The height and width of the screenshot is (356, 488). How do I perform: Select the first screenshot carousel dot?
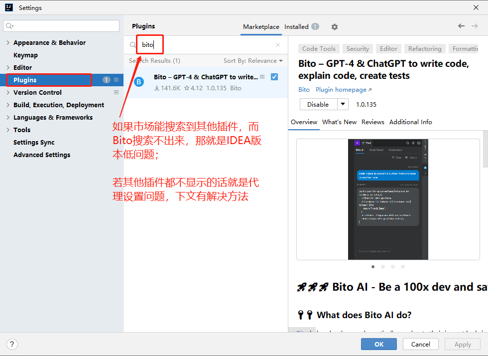[373, 267]
